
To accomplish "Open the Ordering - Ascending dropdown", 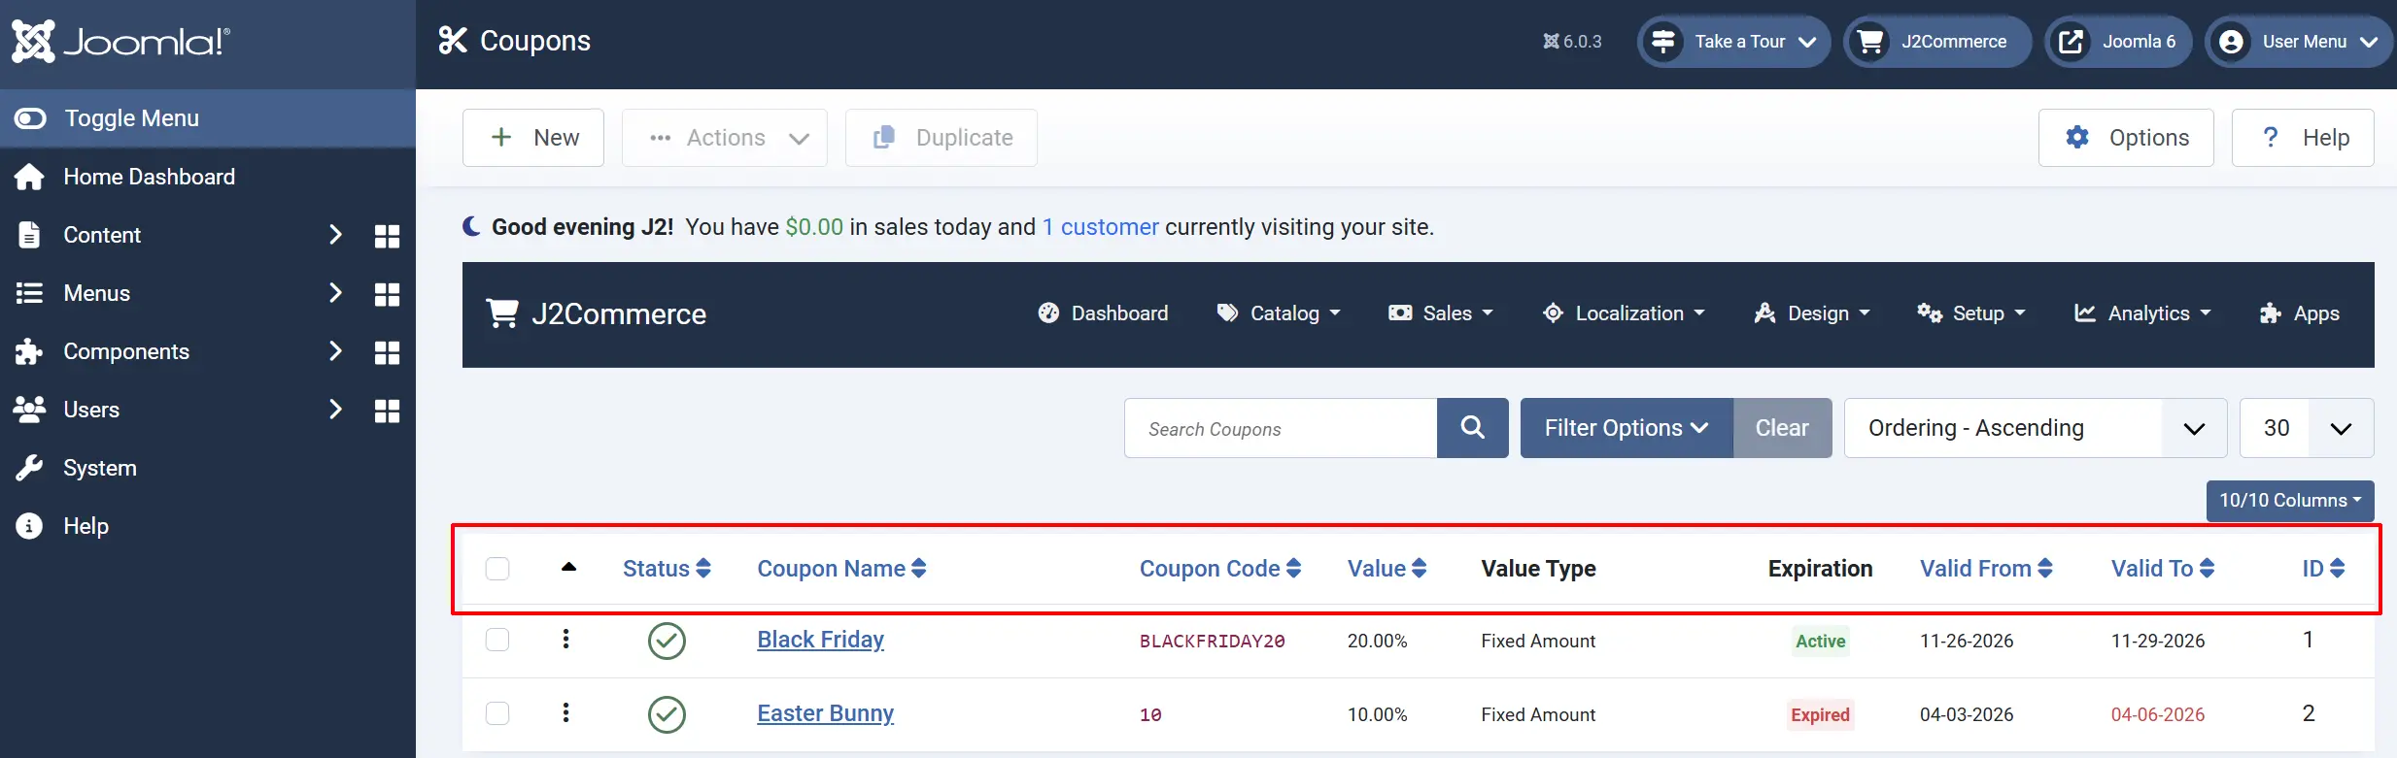I will pyautogui.click(x=2036, y=428).
